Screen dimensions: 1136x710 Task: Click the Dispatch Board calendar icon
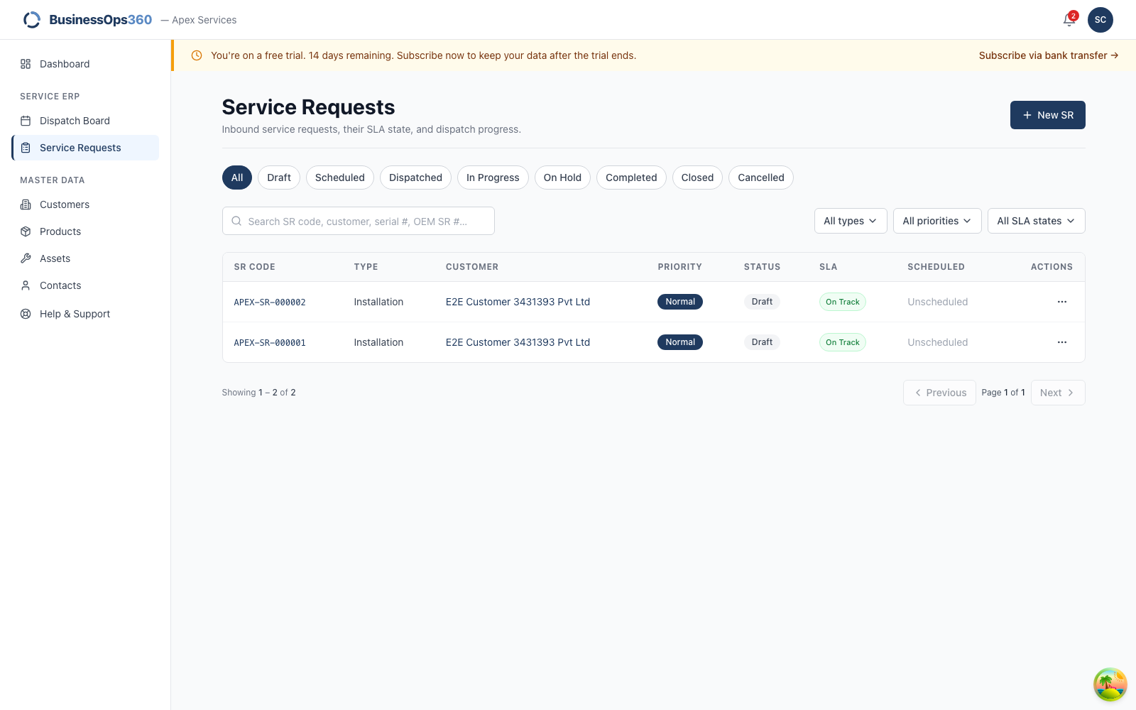[x=26, y=121]
